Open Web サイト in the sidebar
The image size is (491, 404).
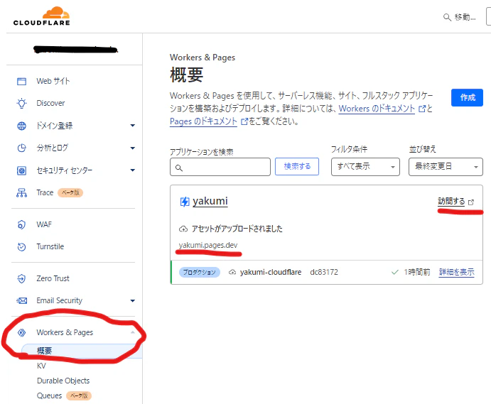pos(53,81)
